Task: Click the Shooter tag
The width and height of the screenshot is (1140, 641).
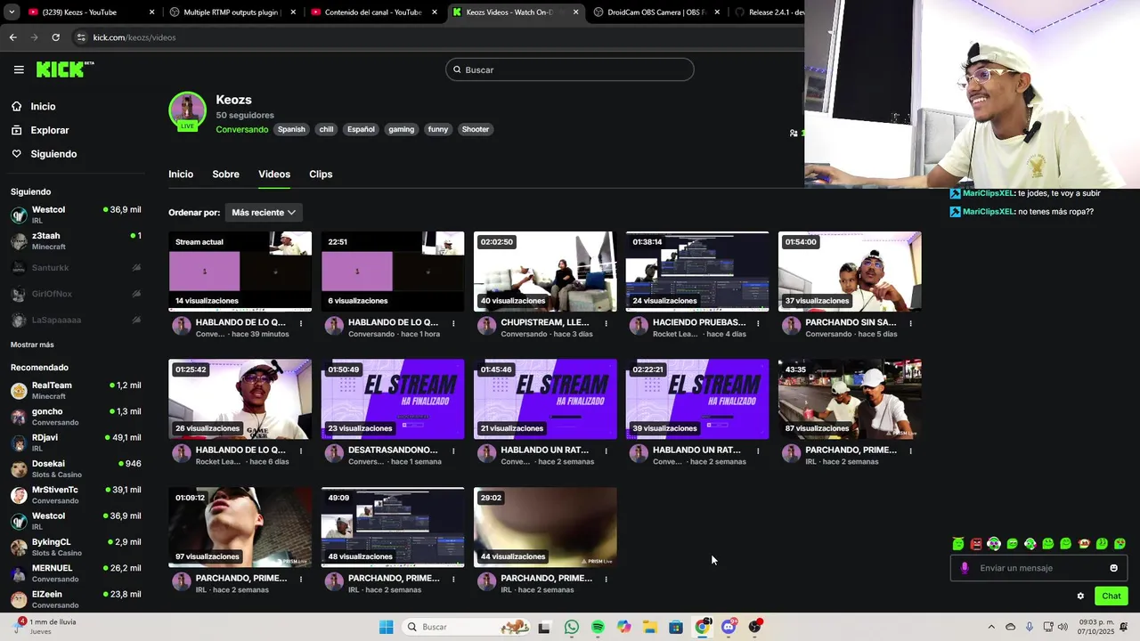Action: (476, 129)
